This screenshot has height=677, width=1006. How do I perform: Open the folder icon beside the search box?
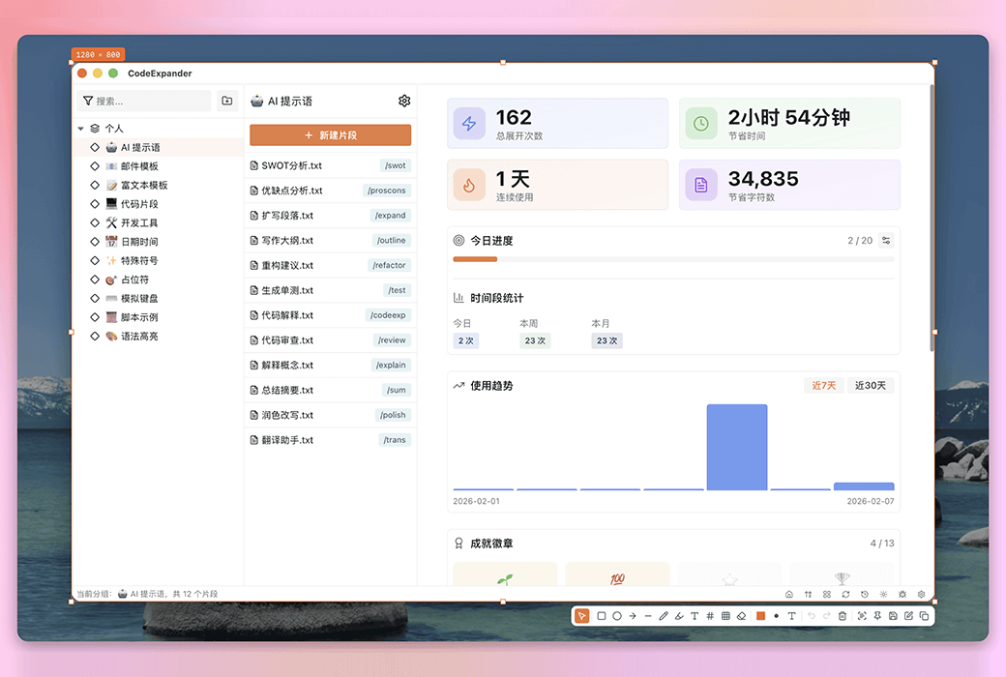(x=228, y=101)
